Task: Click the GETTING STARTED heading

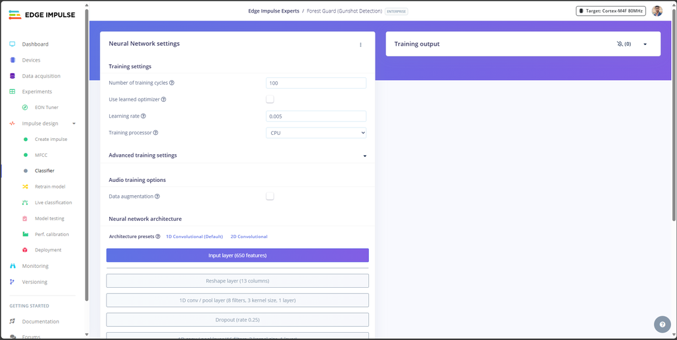Action: tap(29, 306)
